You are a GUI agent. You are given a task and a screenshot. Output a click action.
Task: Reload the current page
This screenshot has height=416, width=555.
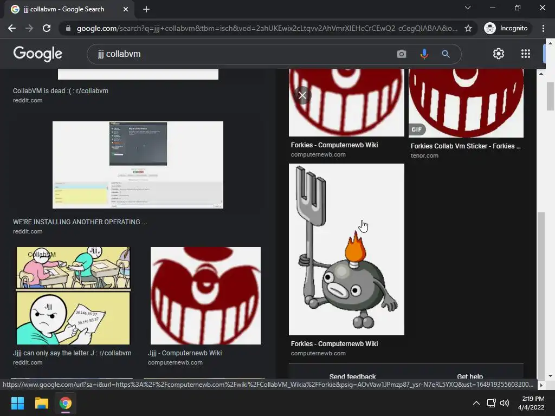[47, 28]
